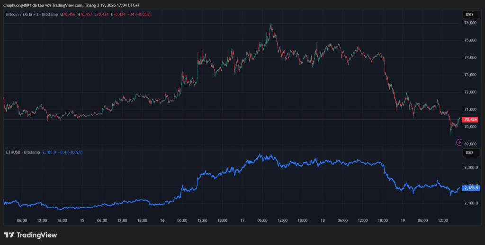The width and height of the screenshot is (485, 245).
Task: Click the 73,000 price axis label
Action: 470,75
